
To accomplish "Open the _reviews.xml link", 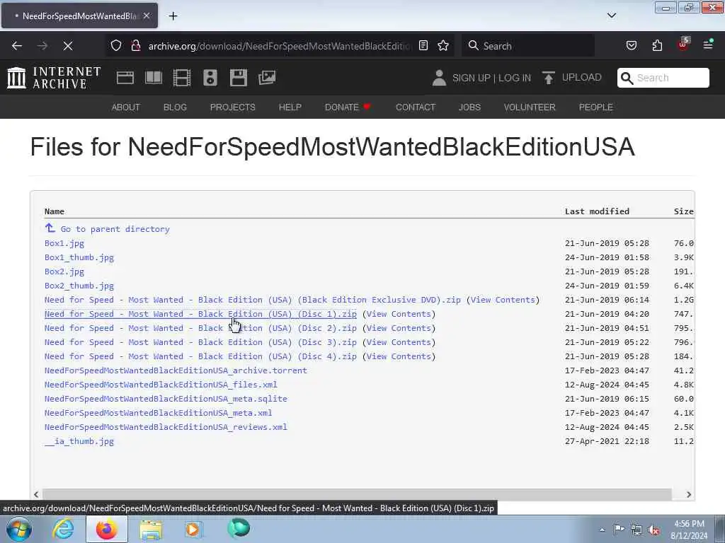I will [166, 427].
